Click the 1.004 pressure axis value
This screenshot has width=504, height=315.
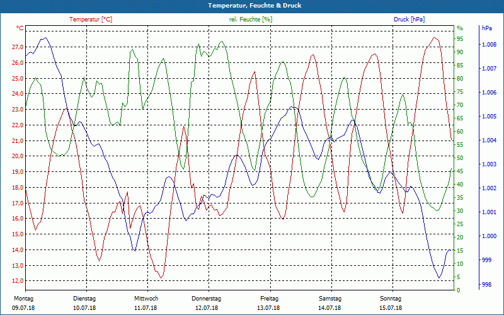coord(489,140)
